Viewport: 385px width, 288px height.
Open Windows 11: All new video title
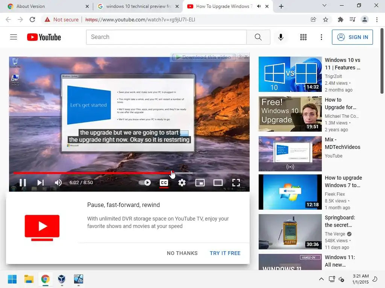pyautogui.click(x=340, y=261)
